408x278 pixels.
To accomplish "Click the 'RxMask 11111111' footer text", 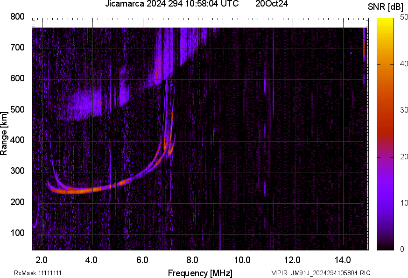I will click(38, 273).
